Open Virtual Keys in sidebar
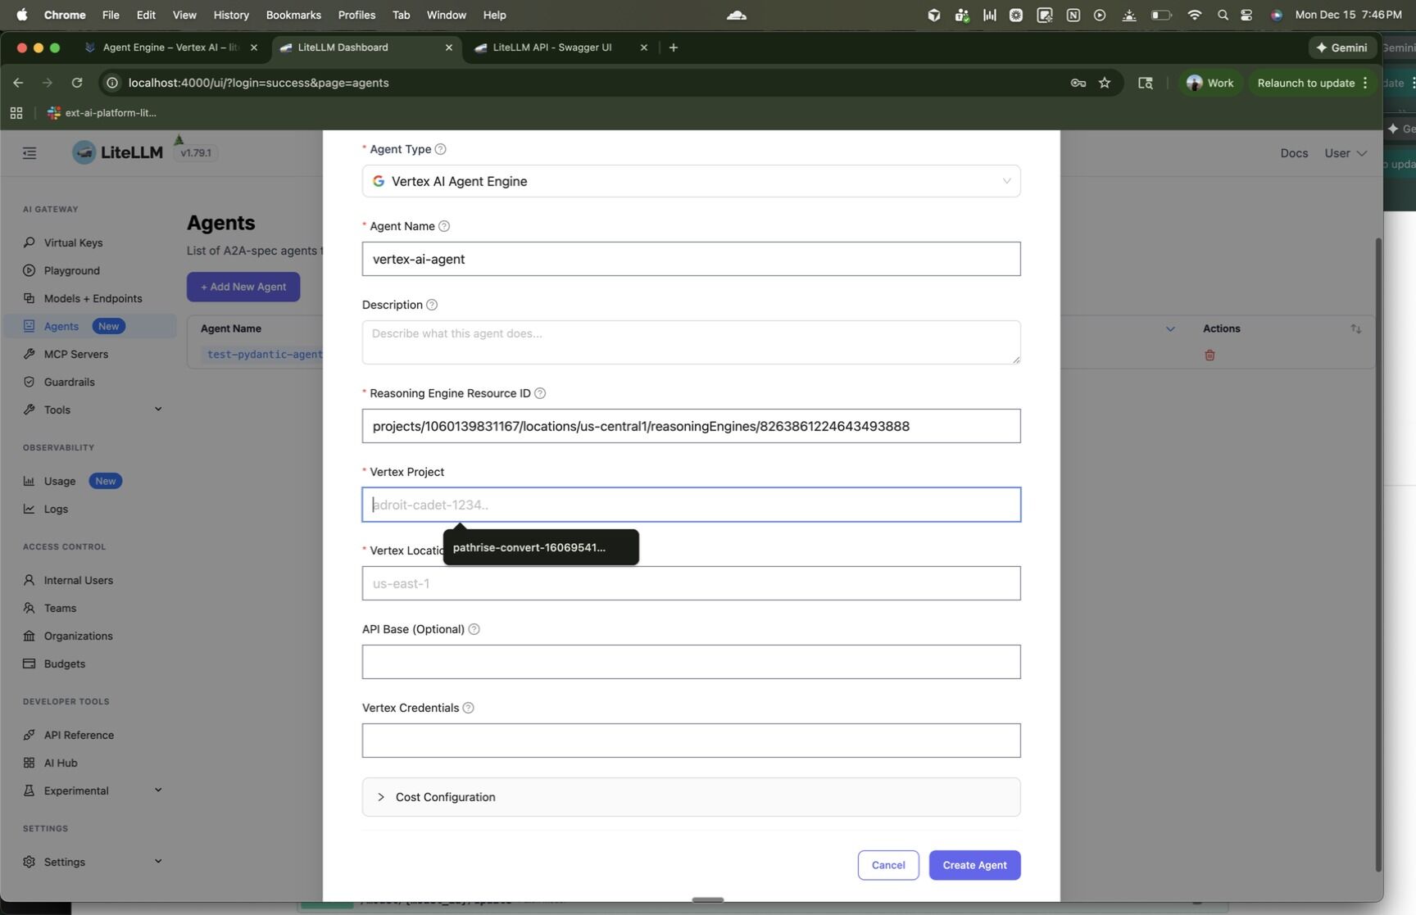 tap(73, 242)
